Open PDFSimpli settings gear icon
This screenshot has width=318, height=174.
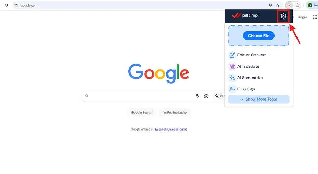pos(283,16)
